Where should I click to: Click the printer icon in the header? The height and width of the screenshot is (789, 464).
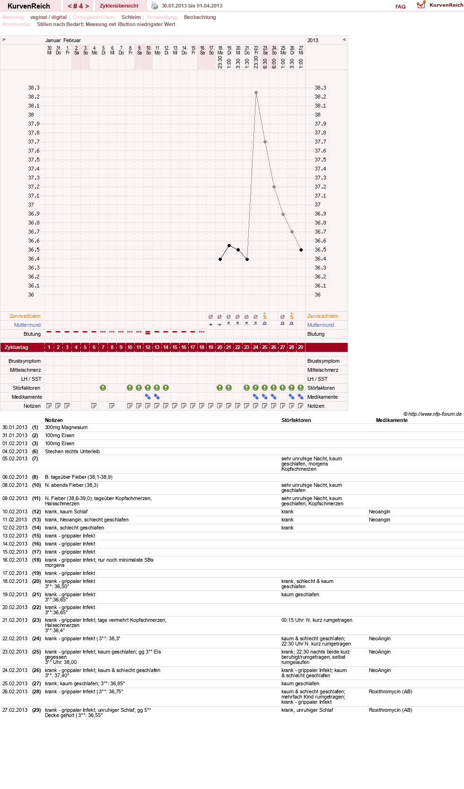tap(155, 6)
